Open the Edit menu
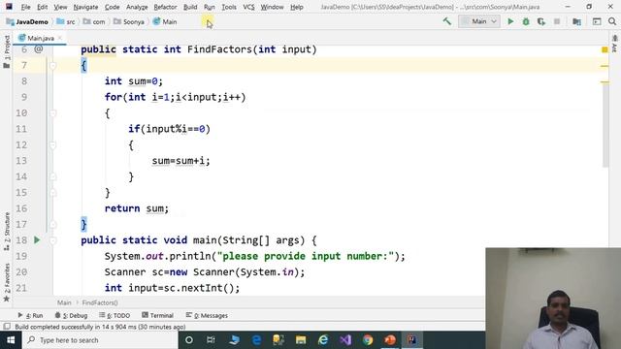This screenshot has width=621, height=349. coord(42,7)
